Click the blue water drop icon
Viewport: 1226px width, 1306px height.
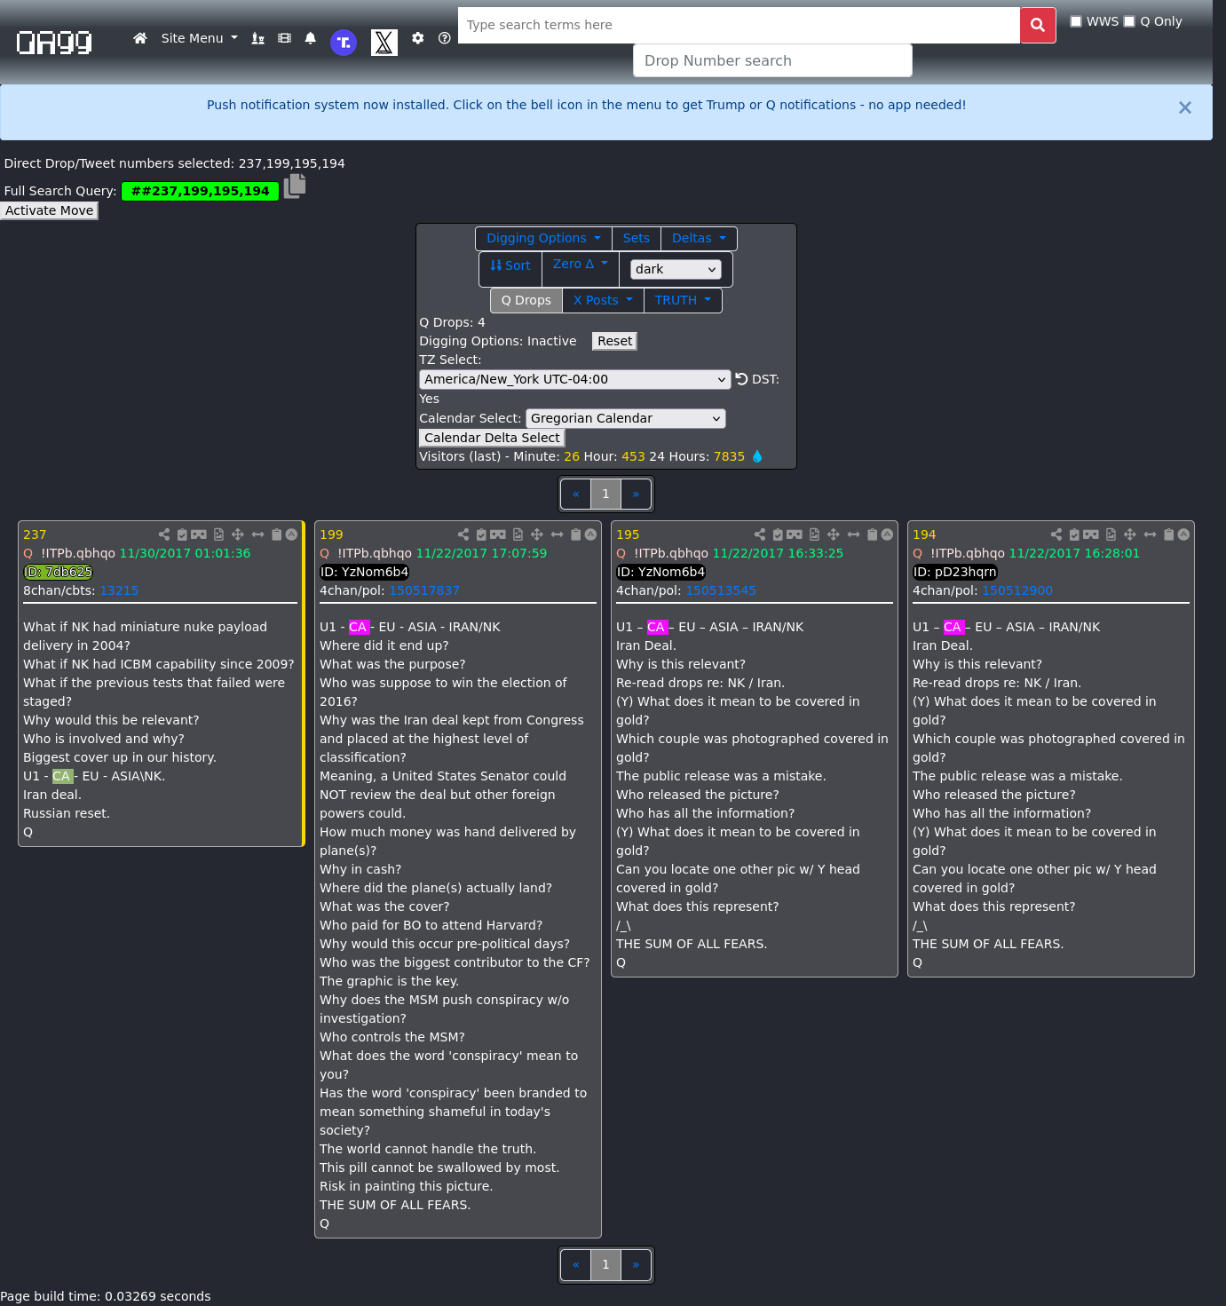[757, 456]
